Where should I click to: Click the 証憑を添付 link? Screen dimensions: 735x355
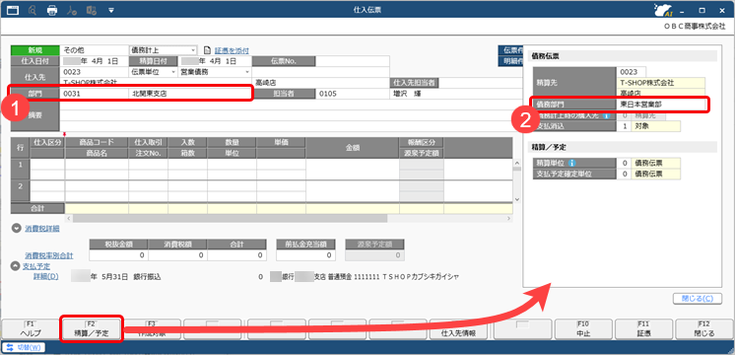point(232,50)
